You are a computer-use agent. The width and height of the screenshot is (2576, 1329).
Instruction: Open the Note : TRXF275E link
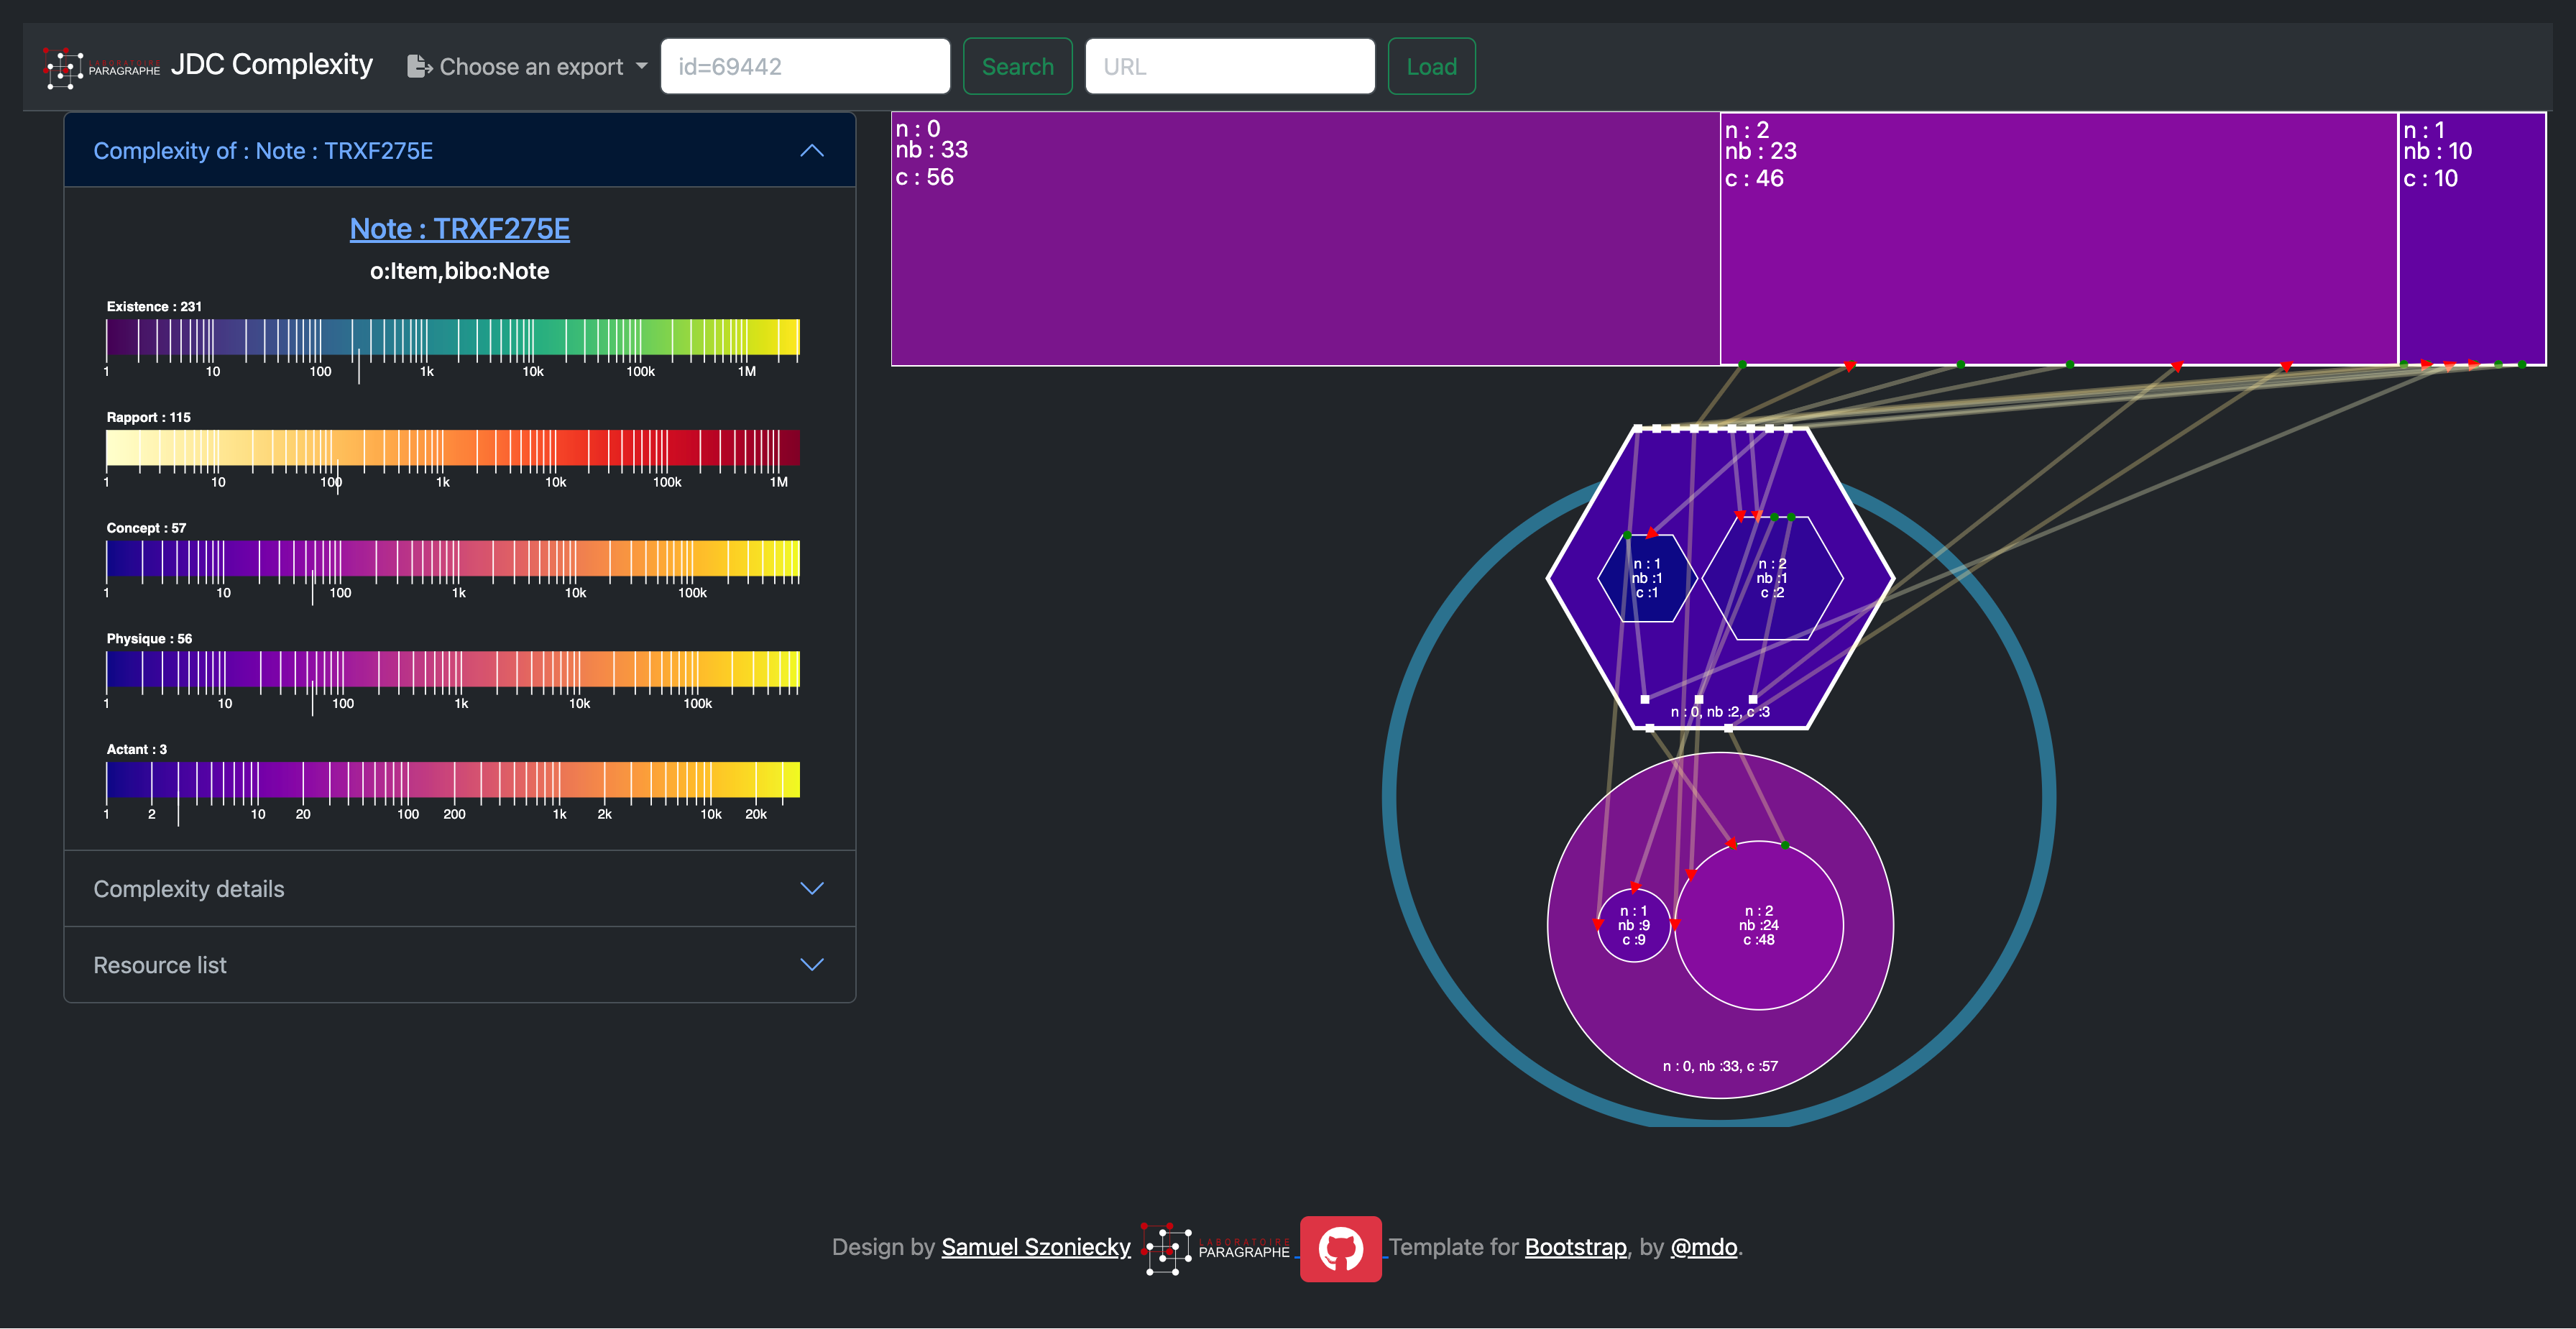tap(459, 229)
